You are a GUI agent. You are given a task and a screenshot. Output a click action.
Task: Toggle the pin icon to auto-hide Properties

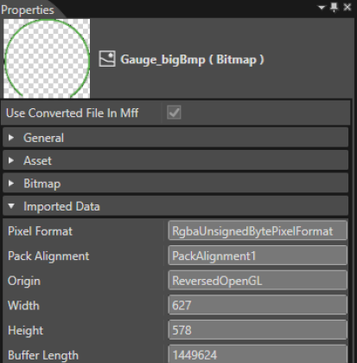(335, 7)
